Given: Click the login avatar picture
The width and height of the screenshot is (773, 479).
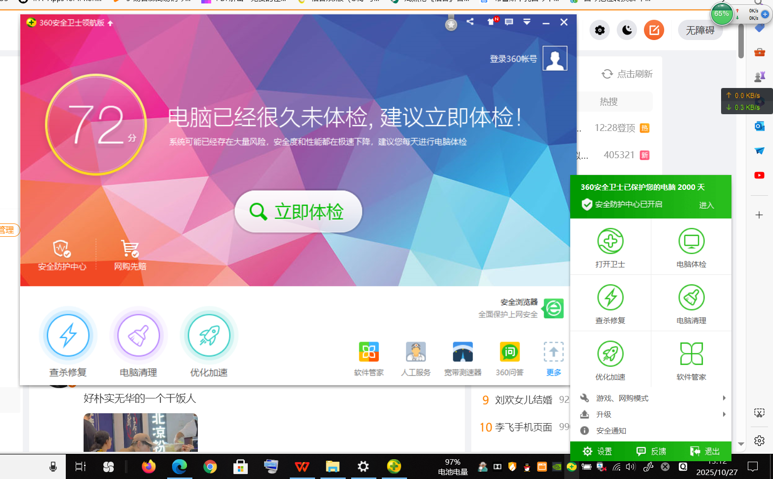Looking at the screenshot, I should pyautogui.click(x=555, y=58).
